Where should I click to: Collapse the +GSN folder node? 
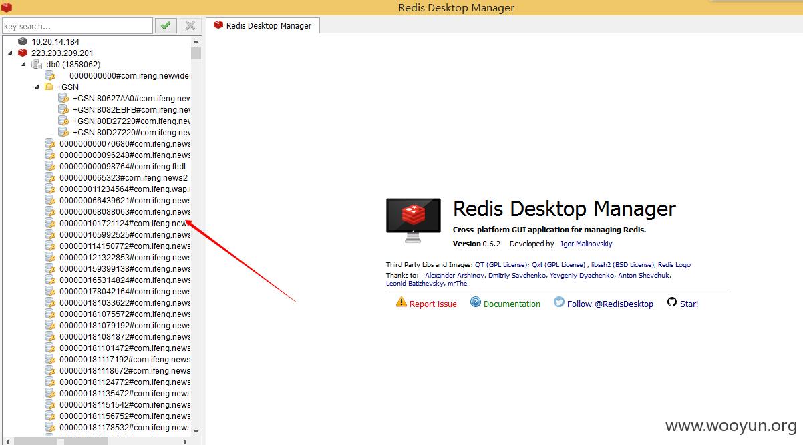(x=37, y=87)
